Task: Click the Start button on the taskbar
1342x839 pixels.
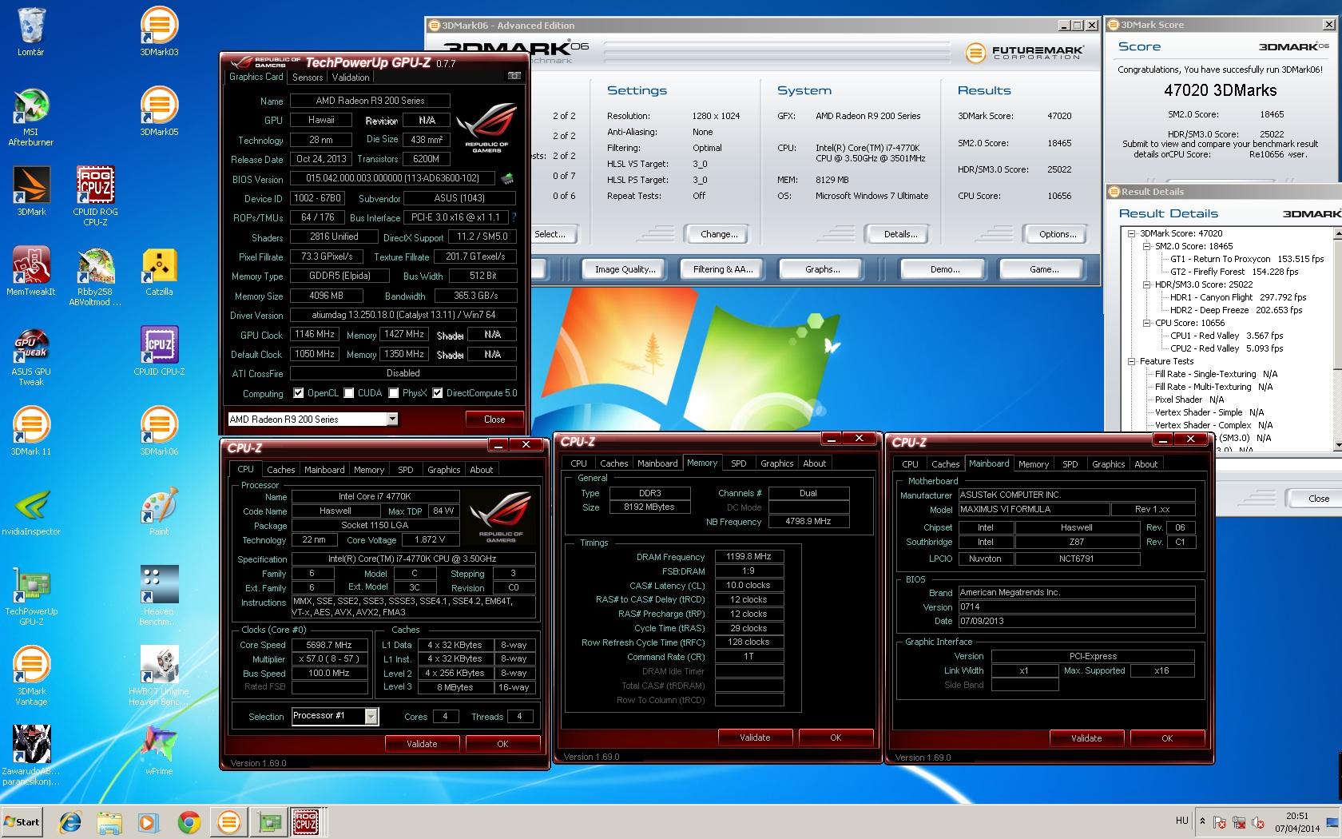Action: point(22,821)
